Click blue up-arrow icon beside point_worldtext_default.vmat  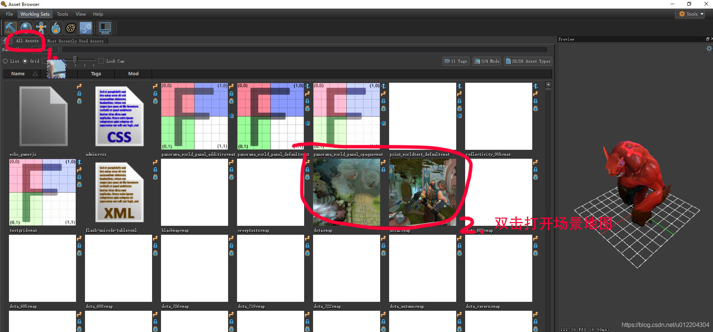click(x=460, y=86)
